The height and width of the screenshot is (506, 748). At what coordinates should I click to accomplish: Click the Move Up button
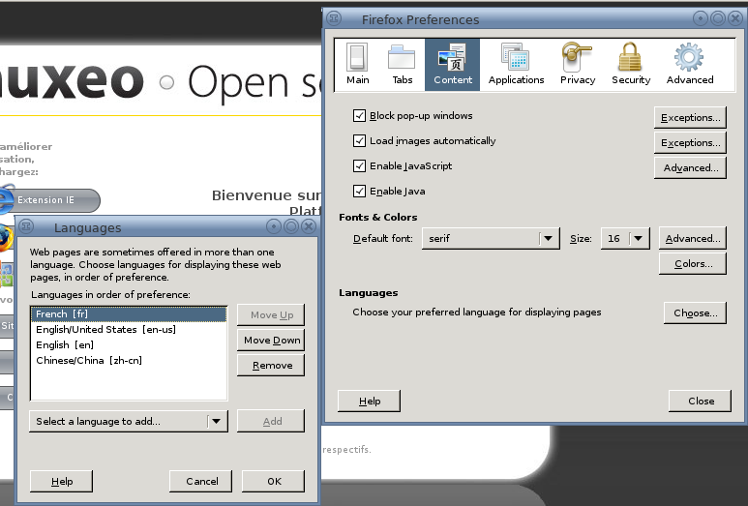271,314
